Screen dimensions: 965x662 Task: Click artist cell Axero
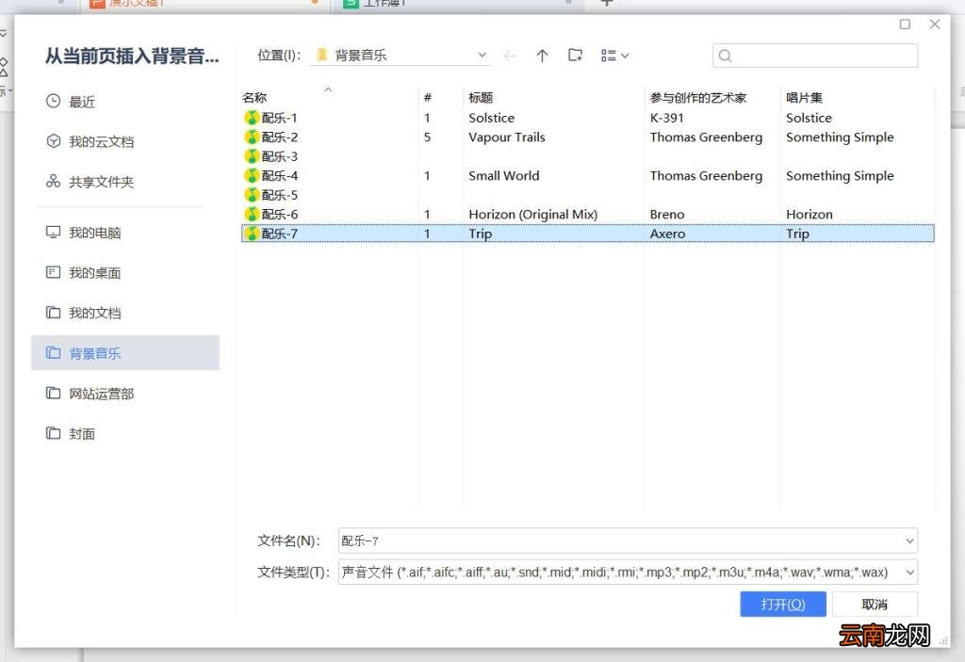pos(667,234)
